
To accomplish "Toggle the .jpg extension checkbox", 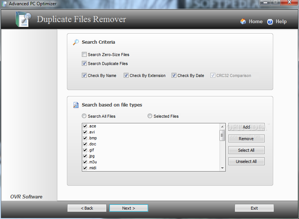I will pyautogui.click(x=85, y=156).
